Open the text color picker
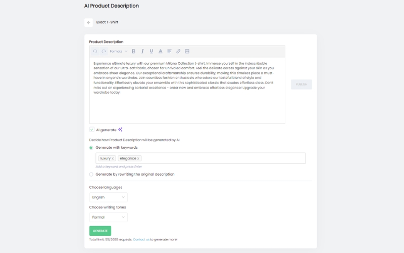 point(160,52)
